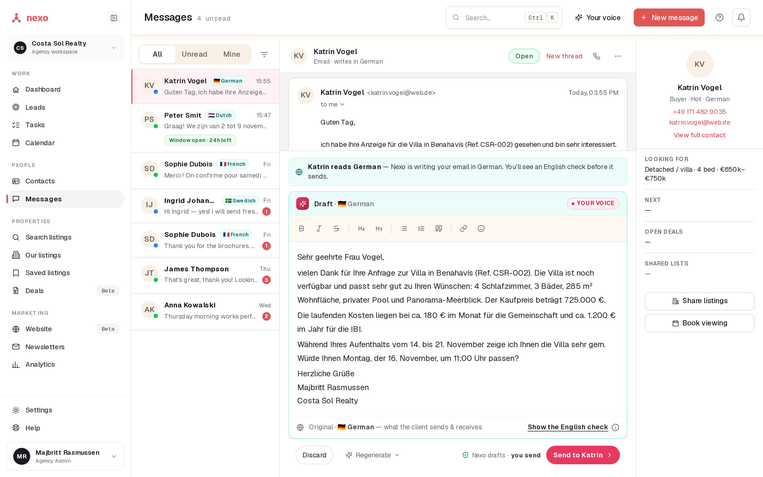Expand Majbritt Rasmussen account menu
Image resolution: width=763 pixels, height=477 pixels.
(x=65, y=456)
